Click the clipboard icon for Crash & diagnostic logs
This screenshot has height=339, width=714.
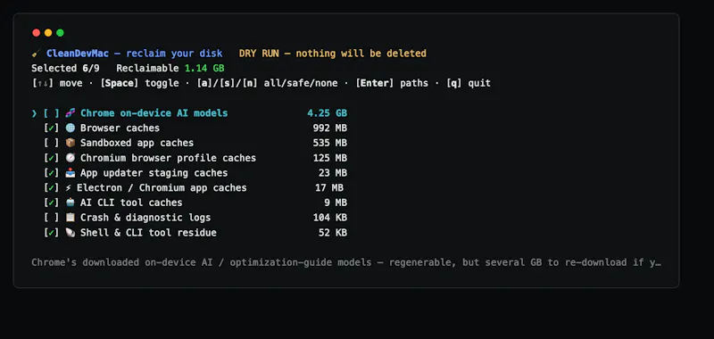[71, 218]
